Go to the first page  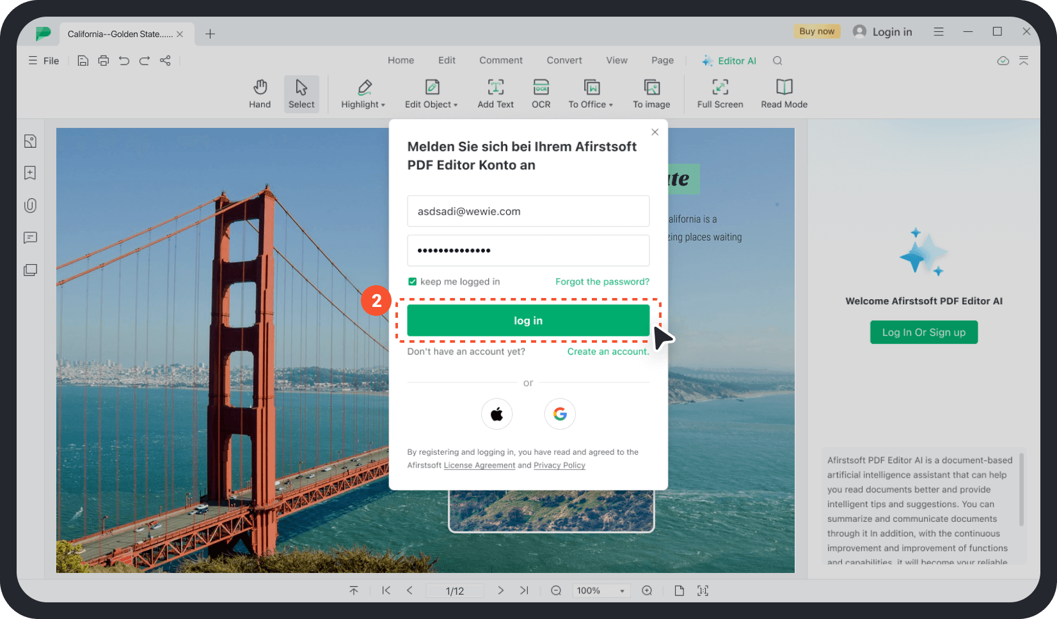click(x=386, y=590)
